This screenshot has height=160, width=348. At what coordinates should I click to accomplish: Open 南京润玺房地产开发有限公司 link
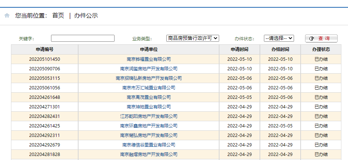click(x=149, y=69)
